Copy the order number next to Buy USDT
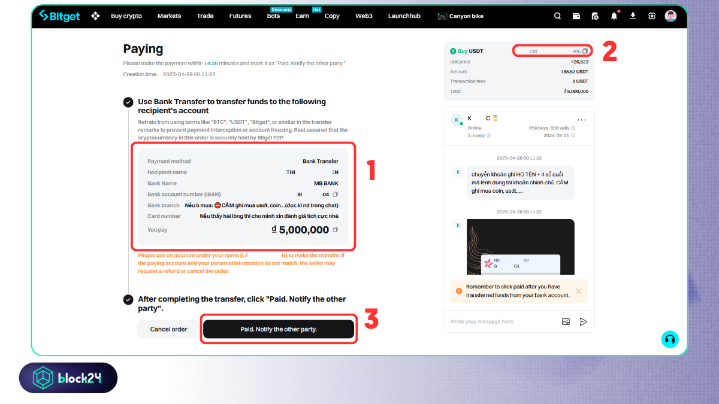The height and width of the screenshot is (404, 719). coord(585,51)
